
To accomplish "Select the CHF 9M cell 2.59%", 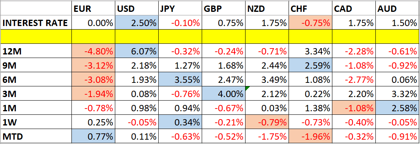I will pos(310,65).
